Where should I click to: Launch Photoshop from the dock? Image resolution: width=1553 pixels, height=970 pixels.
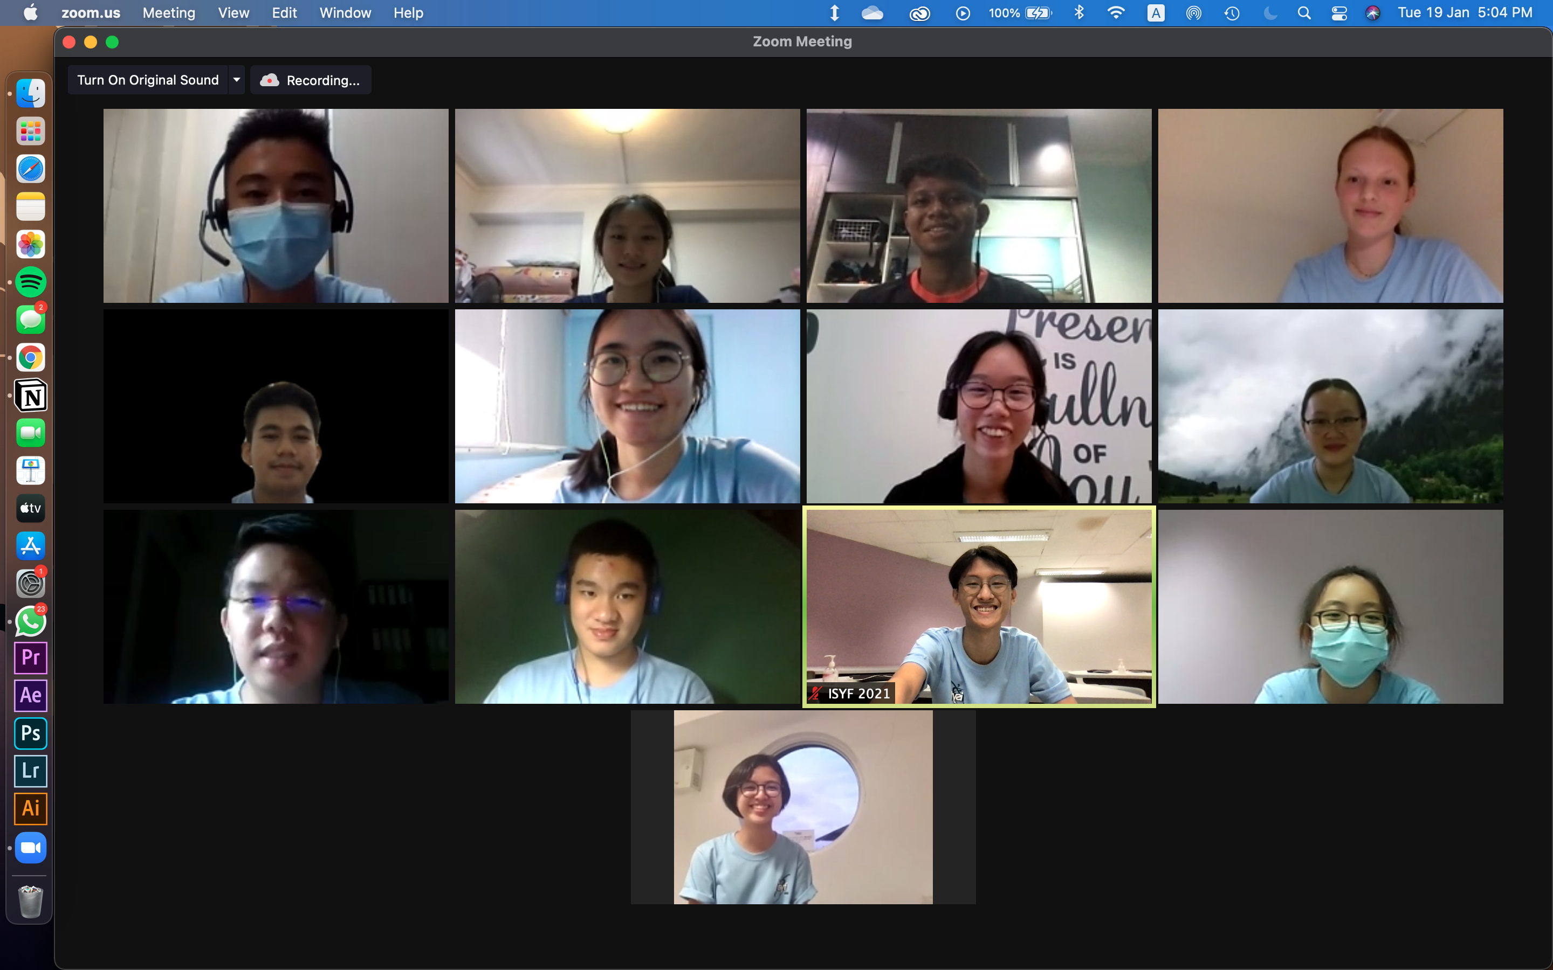click(30, 733)
